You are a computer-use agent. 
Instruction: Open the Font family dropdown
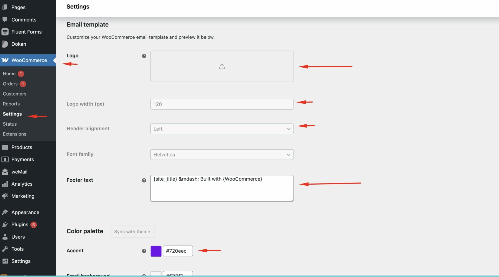(x=222, y=155)
